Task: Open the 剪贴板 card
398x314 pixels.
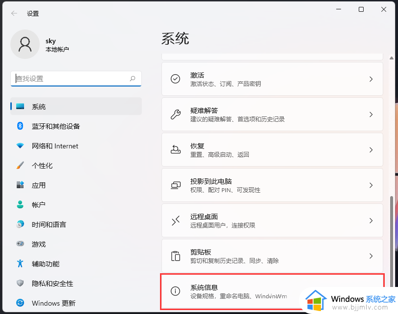Action: coord(272,256)
